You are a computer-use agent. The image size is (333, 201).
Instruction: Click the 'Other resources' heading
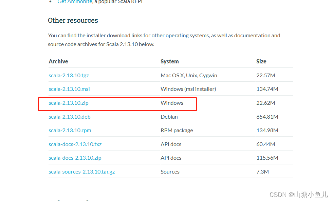(73, 20)
